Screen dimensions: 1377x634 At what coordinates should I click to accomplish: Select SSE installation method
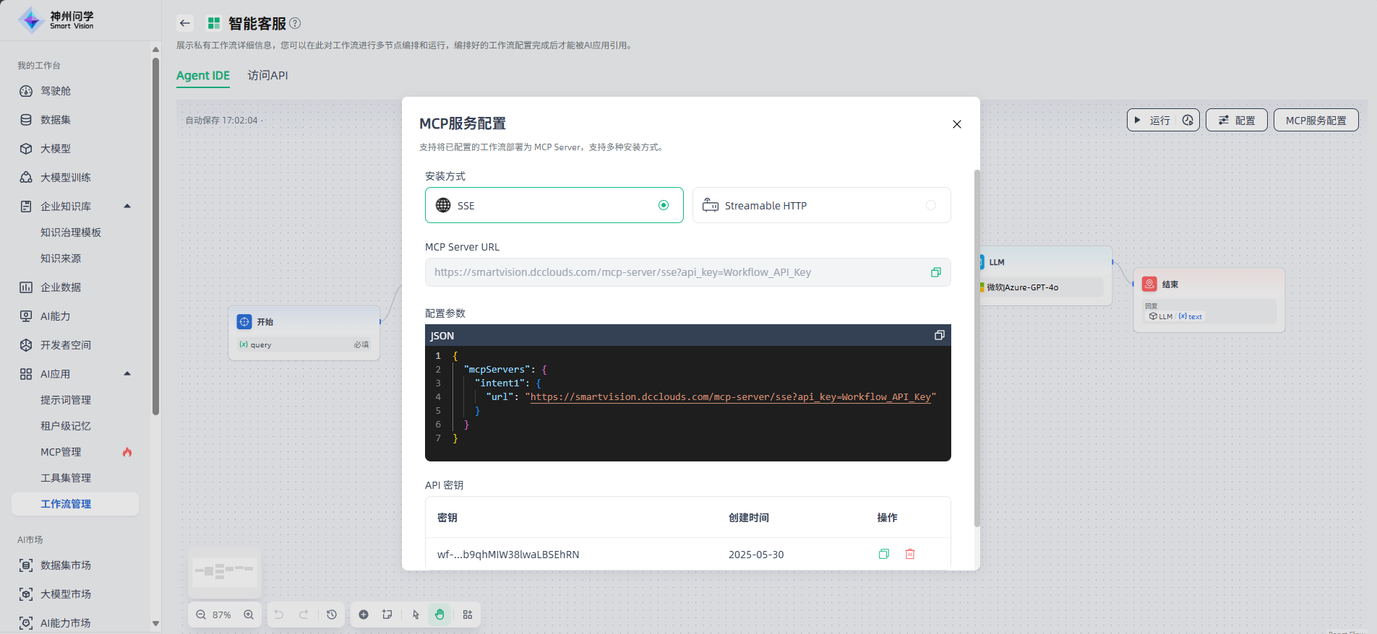554,205
